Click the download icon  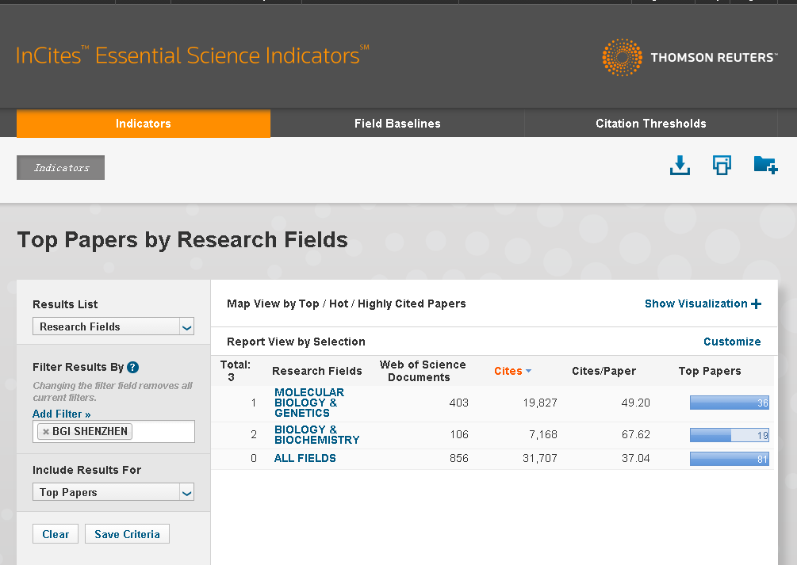680,166
